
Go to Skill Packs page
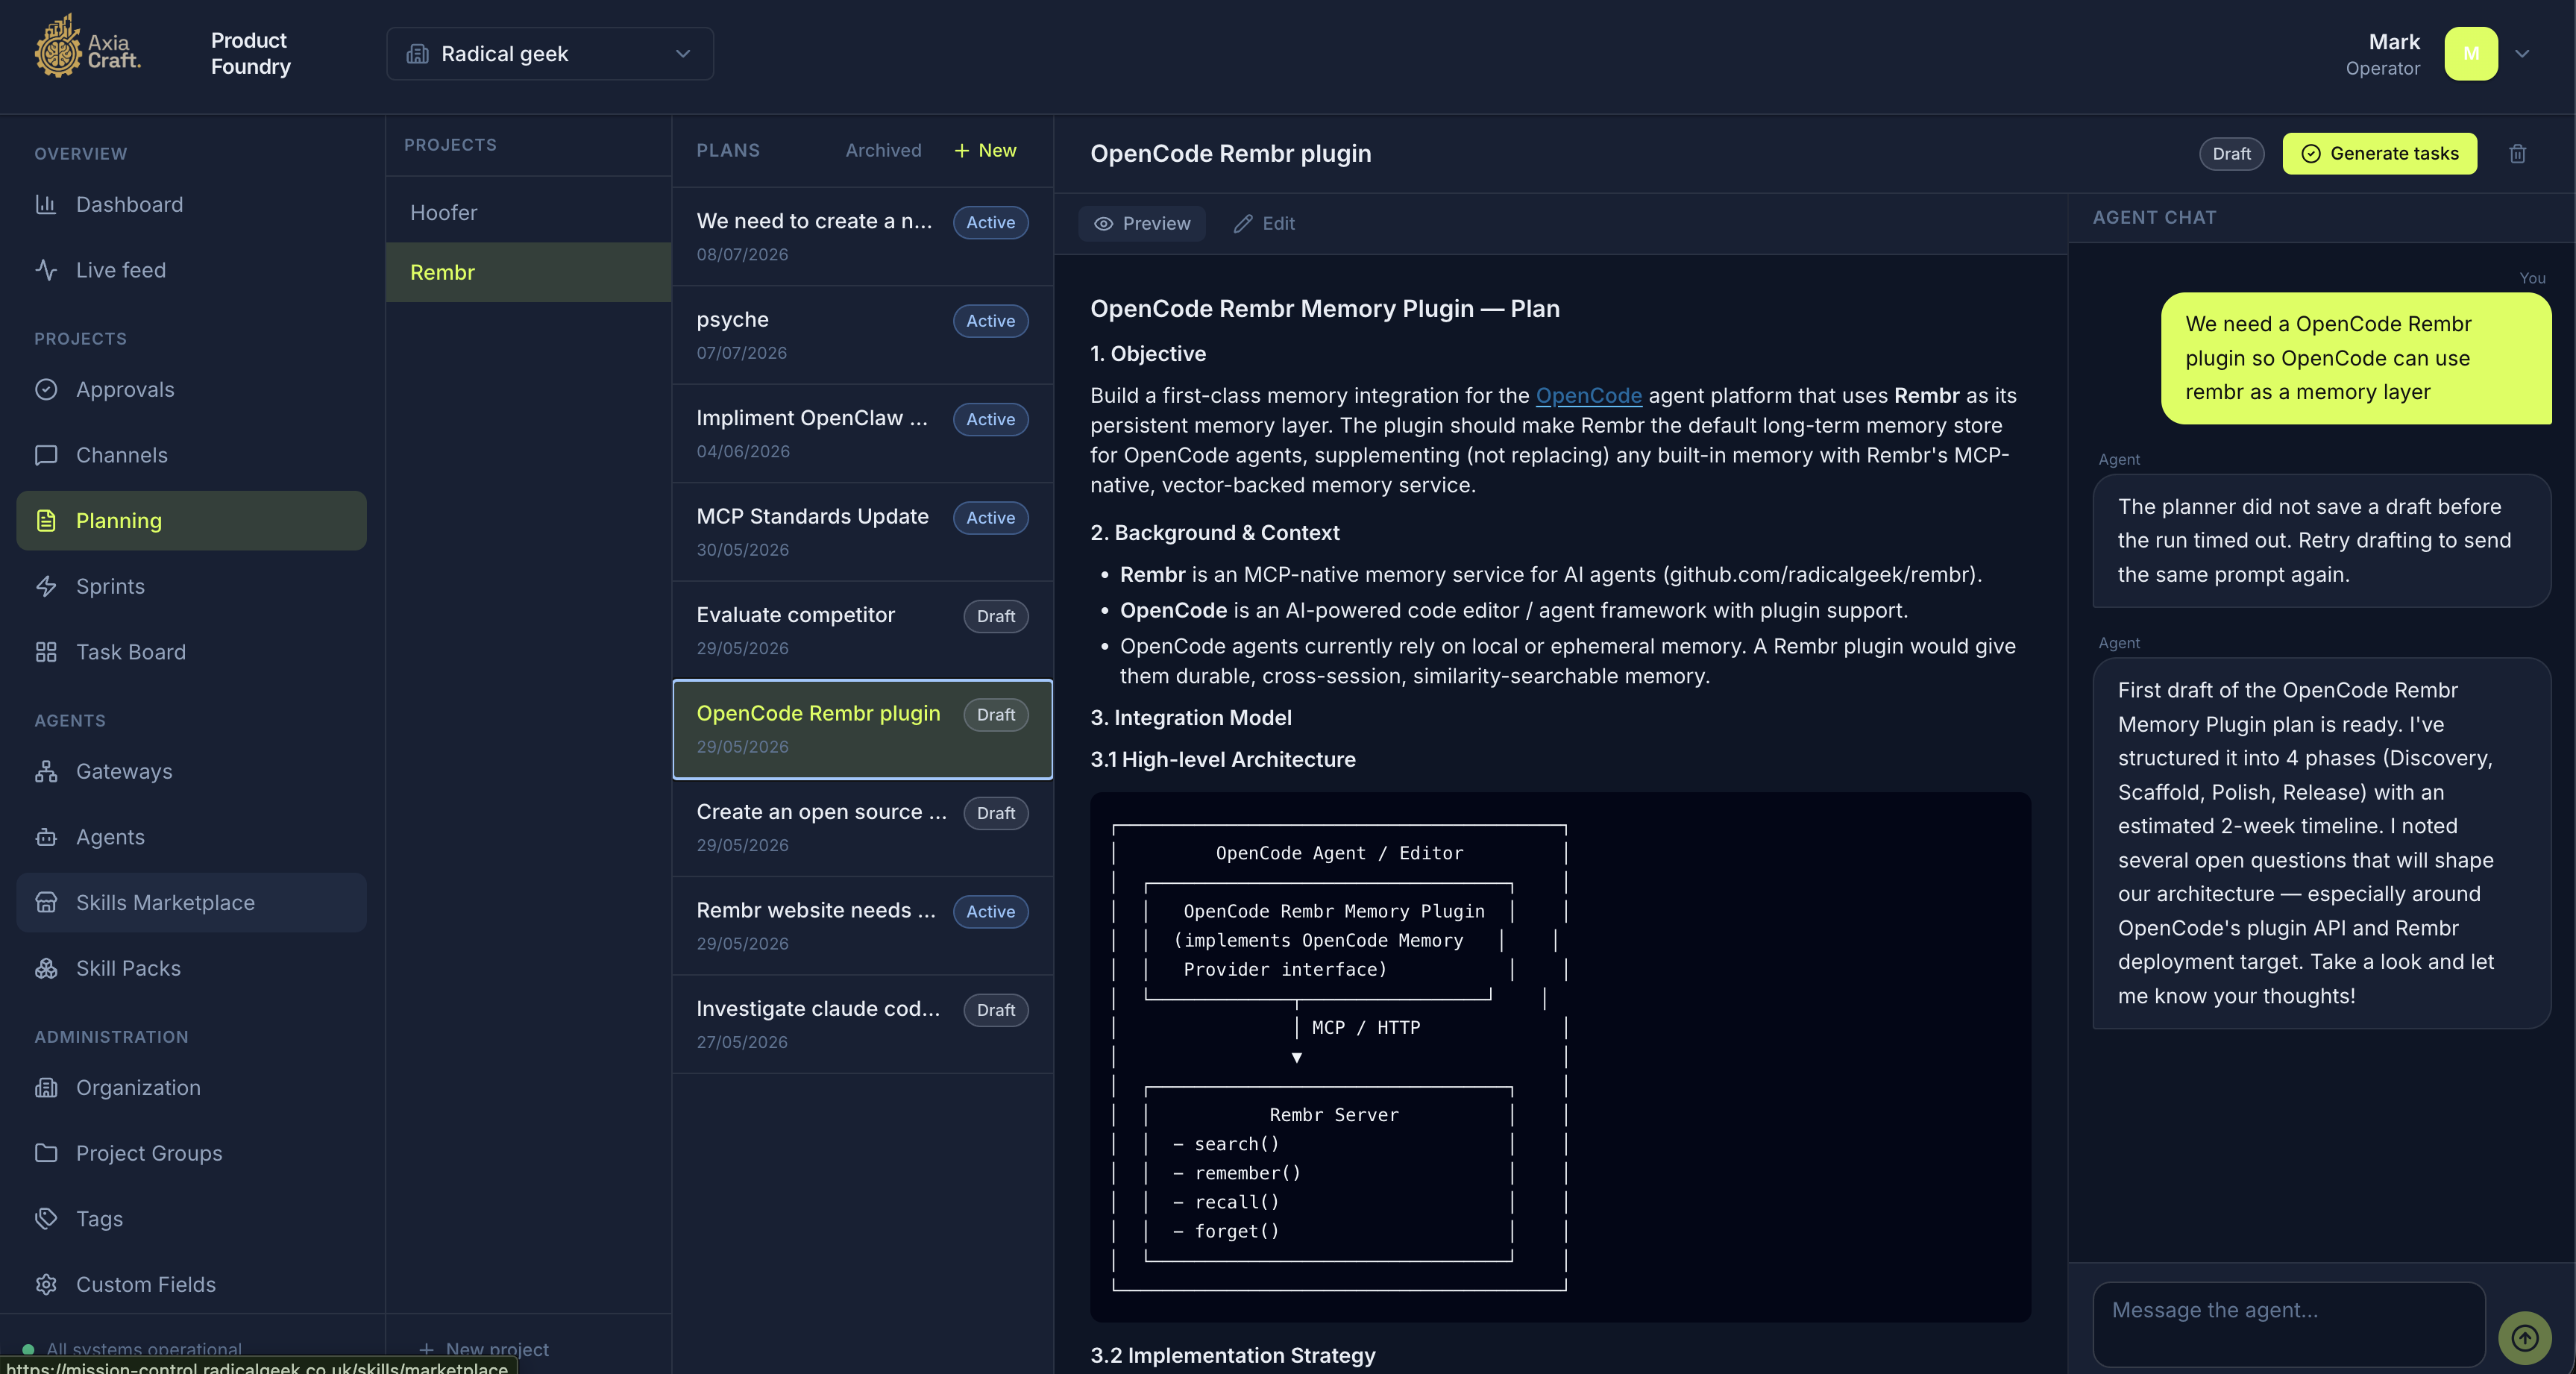[x=191, y=968]
